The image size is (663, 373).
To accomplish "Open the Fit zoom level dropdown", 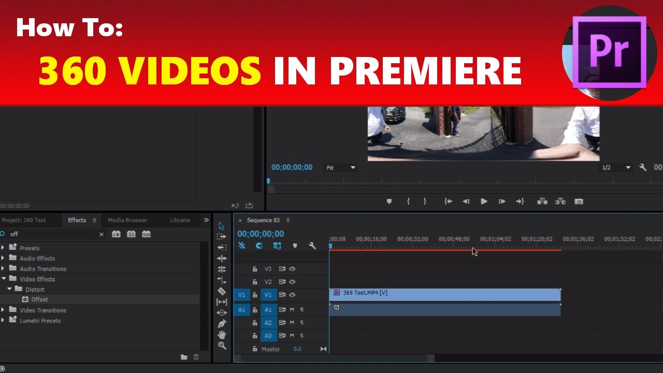I will (341, 168).
